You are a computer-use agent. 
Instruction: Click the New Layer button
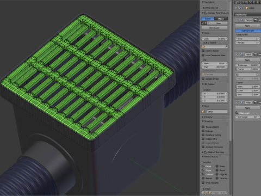click(x=214, y=28)
